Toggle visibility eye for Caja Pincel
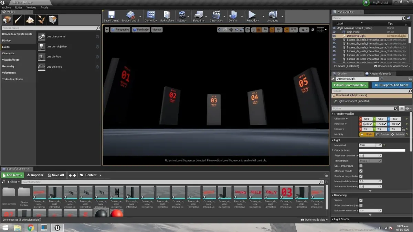 [334, 32]
